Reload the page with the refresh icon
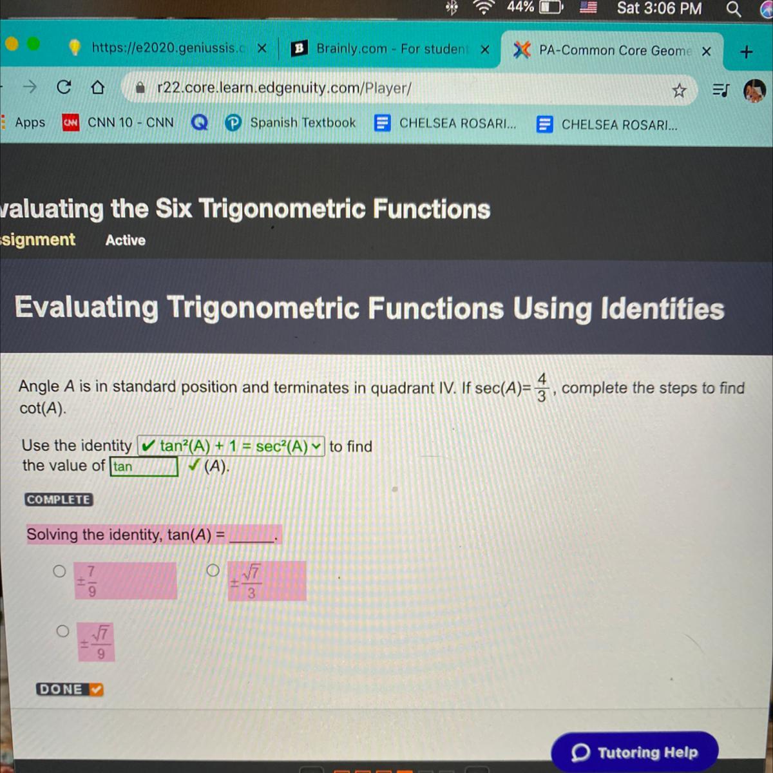Image resolution: width=773 pixels, height=773 pixels. pyautogui.click(x=63, y=87)
